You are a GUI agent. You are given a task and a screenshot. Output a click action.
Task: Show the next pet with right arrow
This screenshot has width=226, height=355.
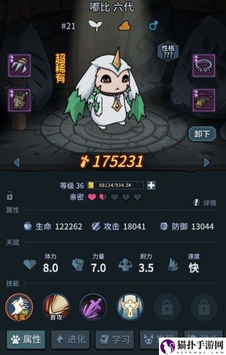[206, 162]
